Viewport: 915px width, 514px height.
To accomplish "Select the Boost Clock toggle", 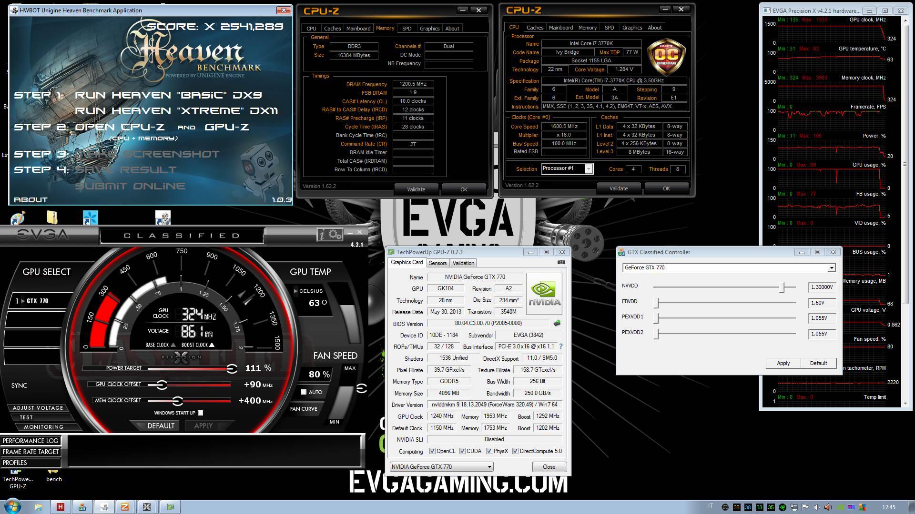I will 198,345.
